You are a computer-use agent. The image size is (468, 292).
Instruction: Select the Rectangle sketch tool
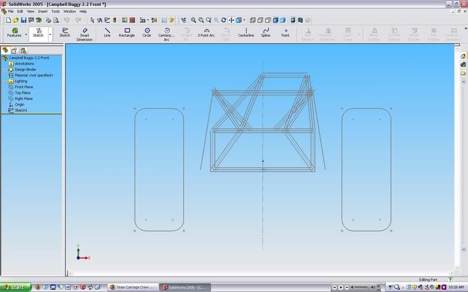pyautogui.click(x=127, y=33)
